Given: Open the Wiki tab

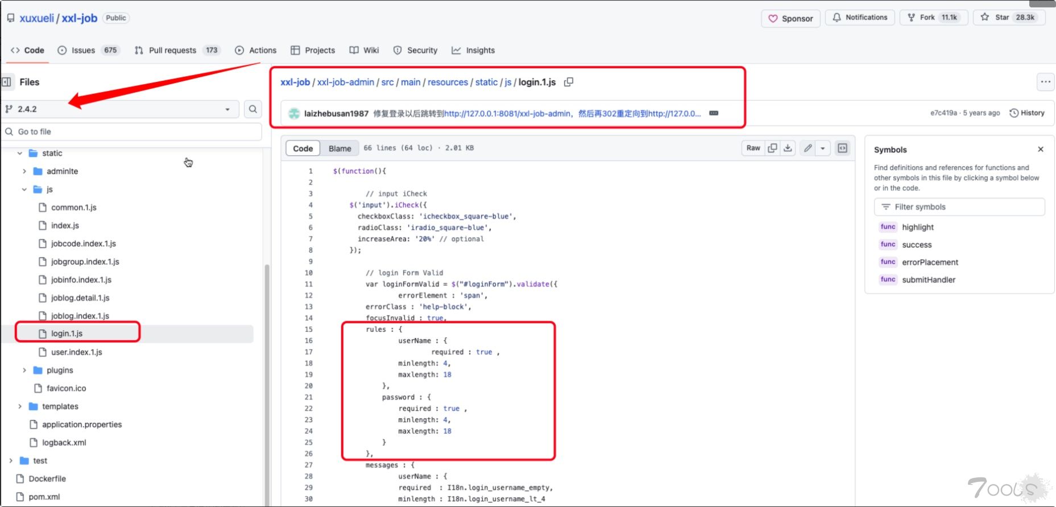Looking at the screenshot, I should [365, 50].
